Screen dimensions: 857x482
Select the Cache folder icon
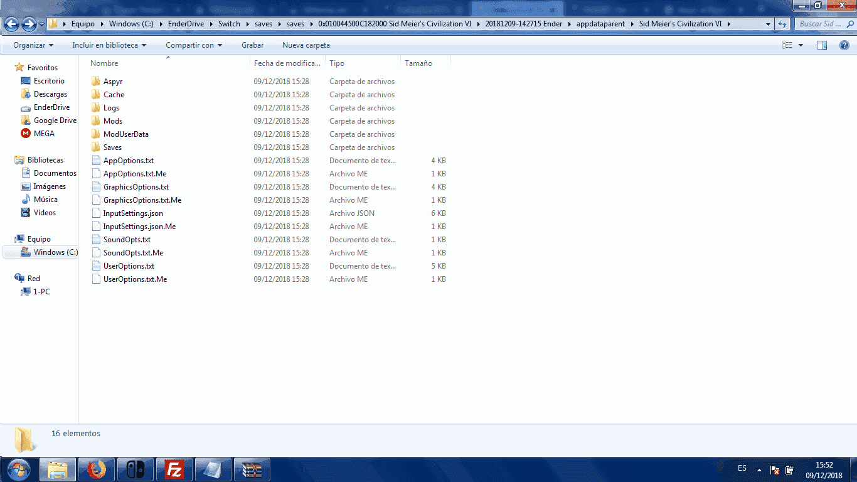[x=95, y=95]
